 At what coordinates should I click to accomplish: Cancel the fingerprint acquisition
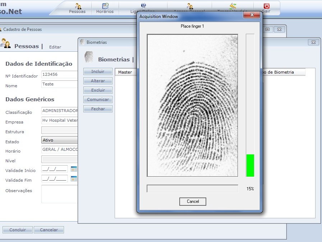(x=193, y=201)
